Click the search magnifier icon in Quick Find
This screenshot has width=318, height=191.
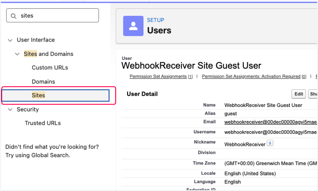pyautogui.click(x=14, y=16)
